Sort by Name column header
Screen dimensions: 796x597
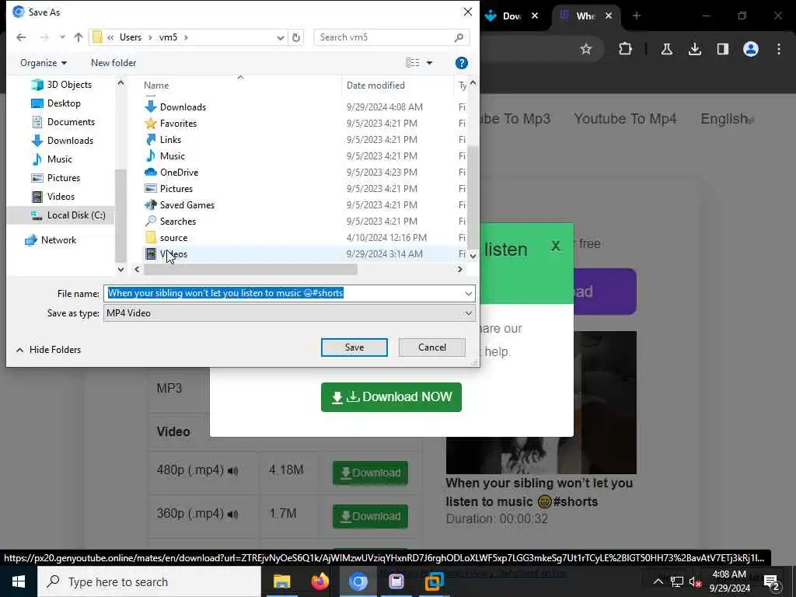155,86
